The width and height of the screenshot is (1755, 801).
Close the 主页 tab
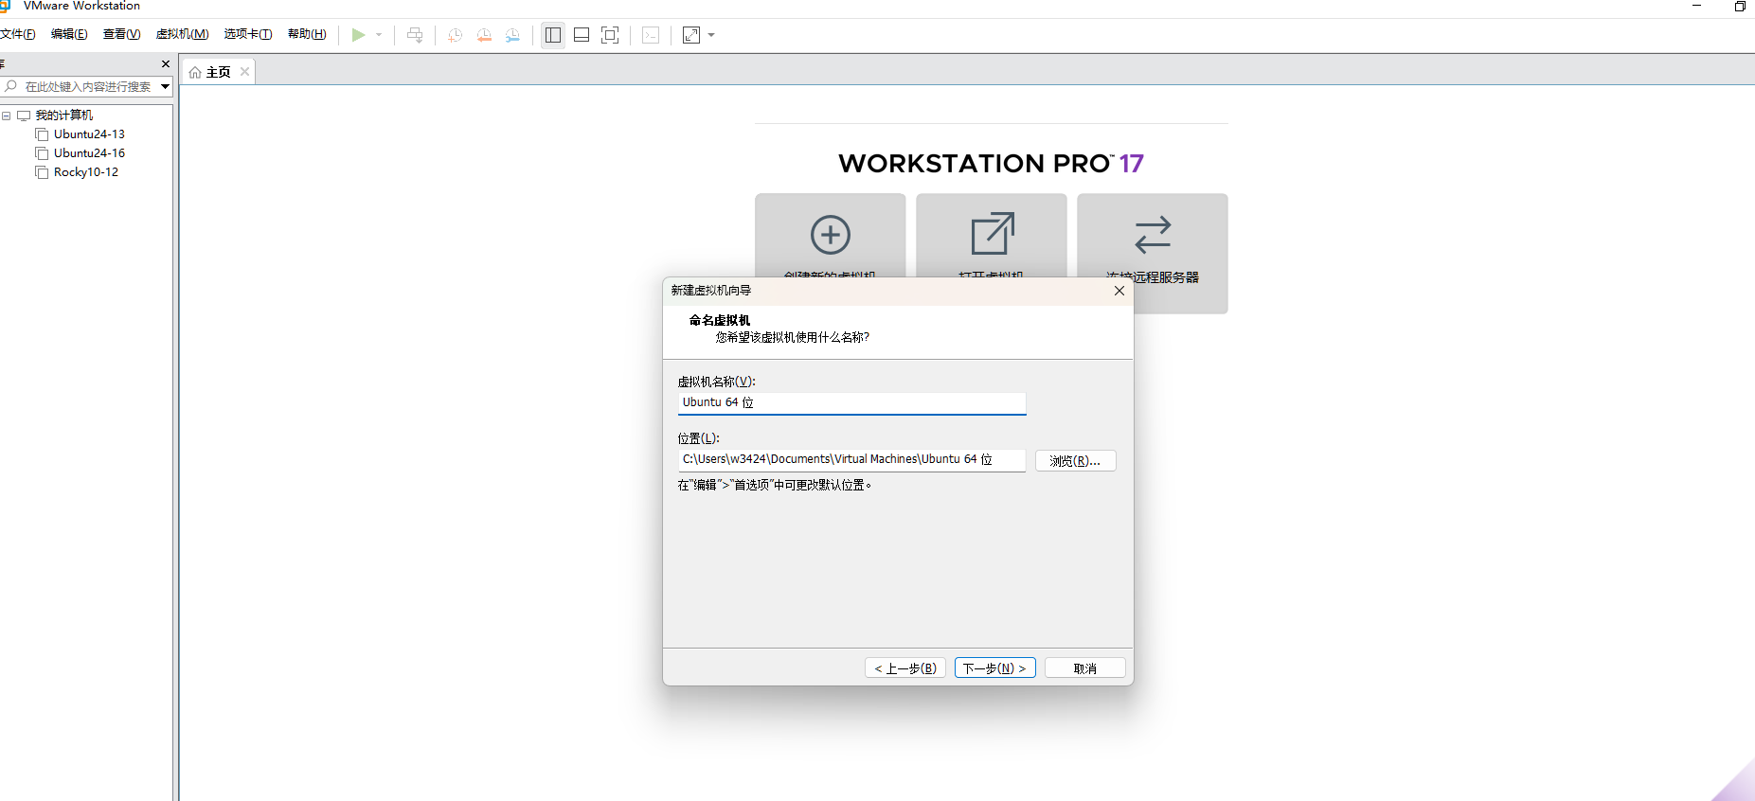pos(244,71)
